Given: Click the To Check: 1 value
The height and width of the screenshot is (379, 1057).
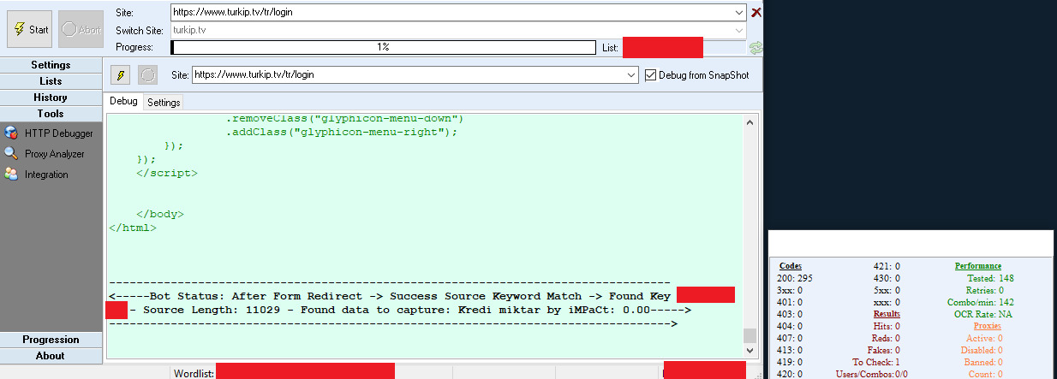Looking at the screenshot, I should click(877, 362).
